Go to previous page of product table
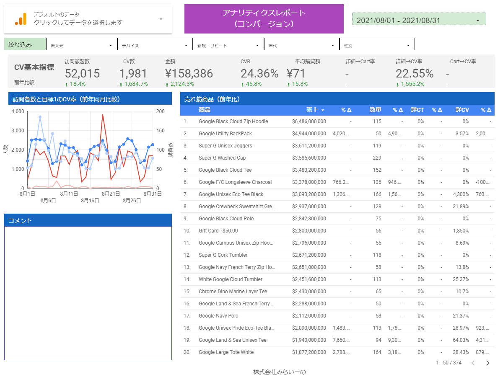This screenshot has height=377, width=503. pyautogui.click(x=473, y=363)
